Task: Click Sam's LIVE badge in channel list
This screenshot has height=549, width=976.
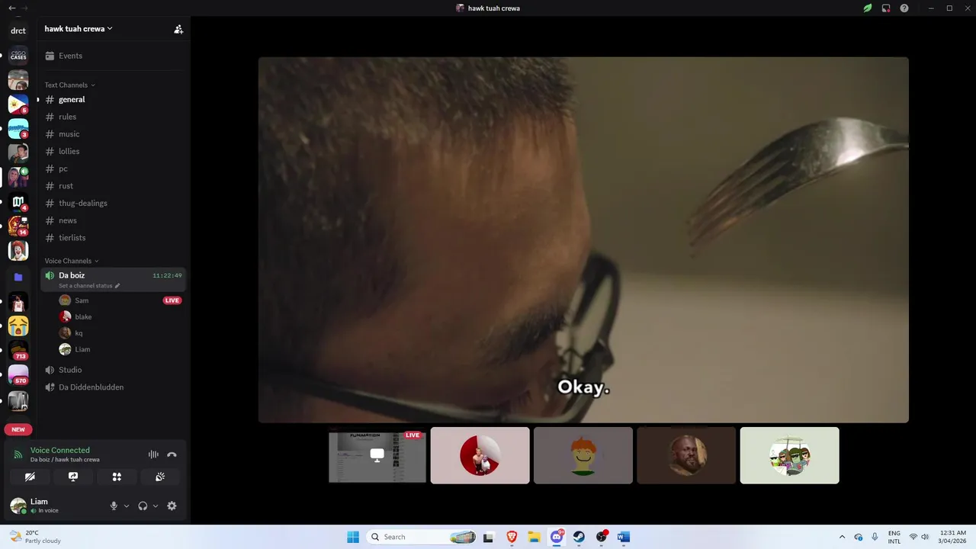Action: click(x=172, y=300)
